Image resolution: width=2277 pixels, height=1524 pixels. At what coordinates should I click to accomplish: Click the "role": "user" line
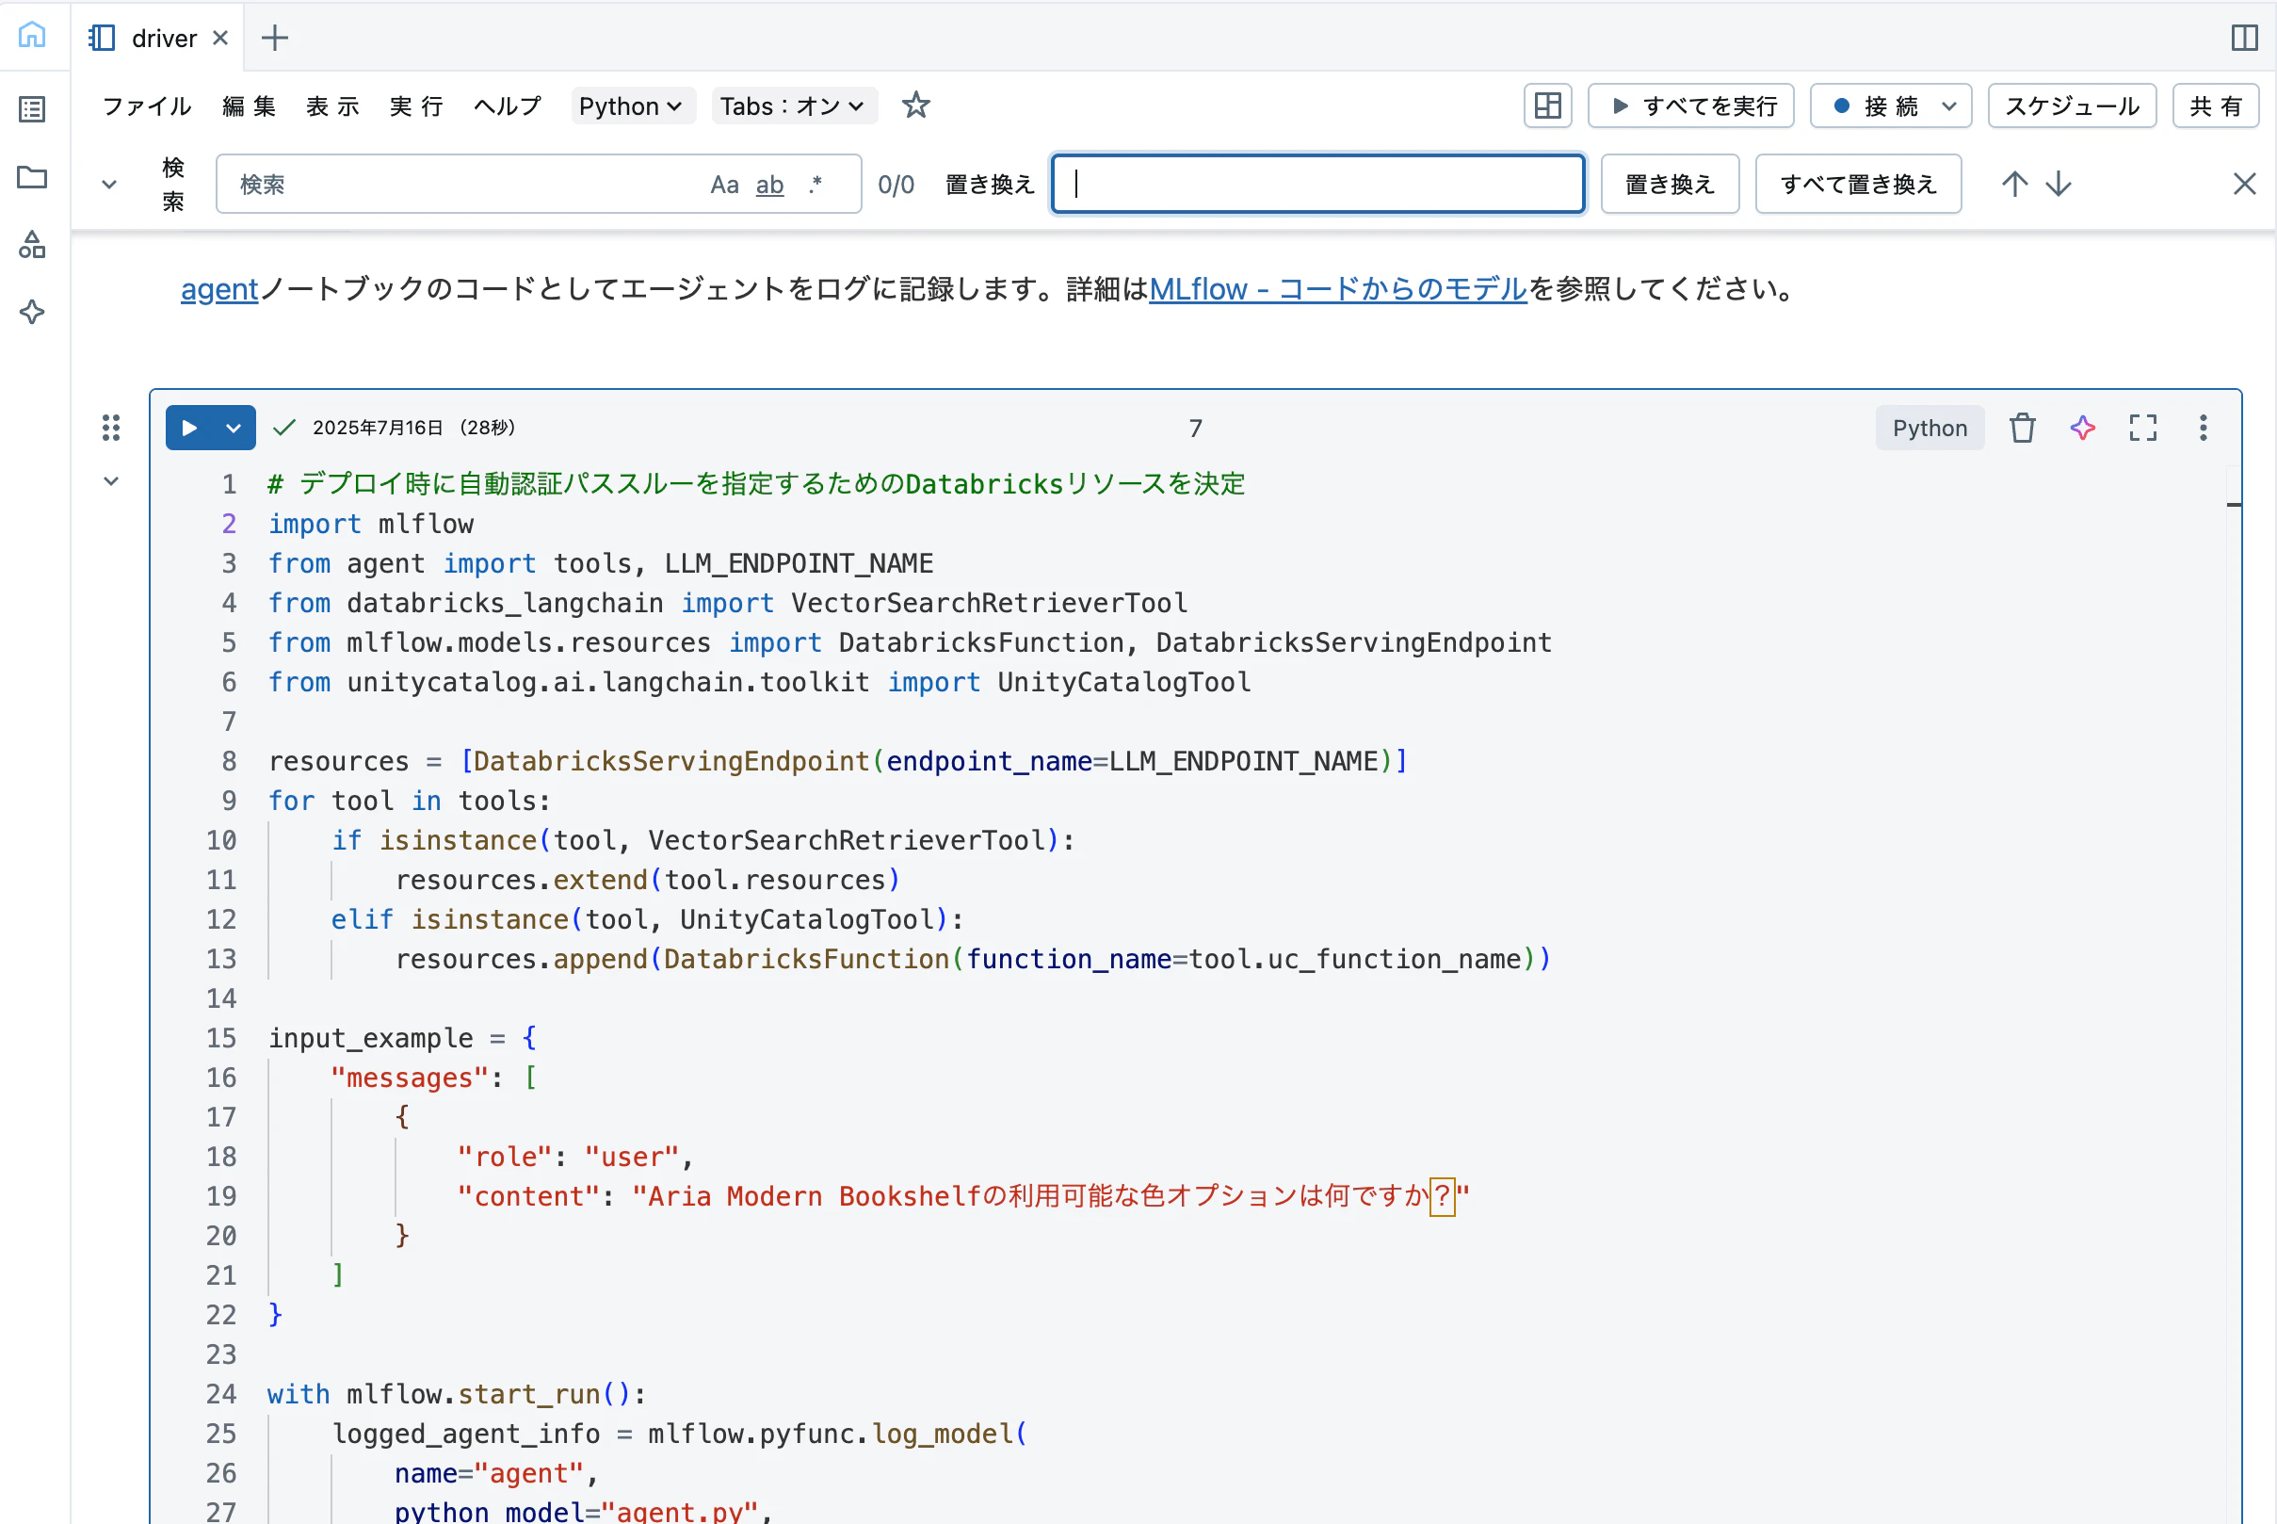click(575, 1157)
